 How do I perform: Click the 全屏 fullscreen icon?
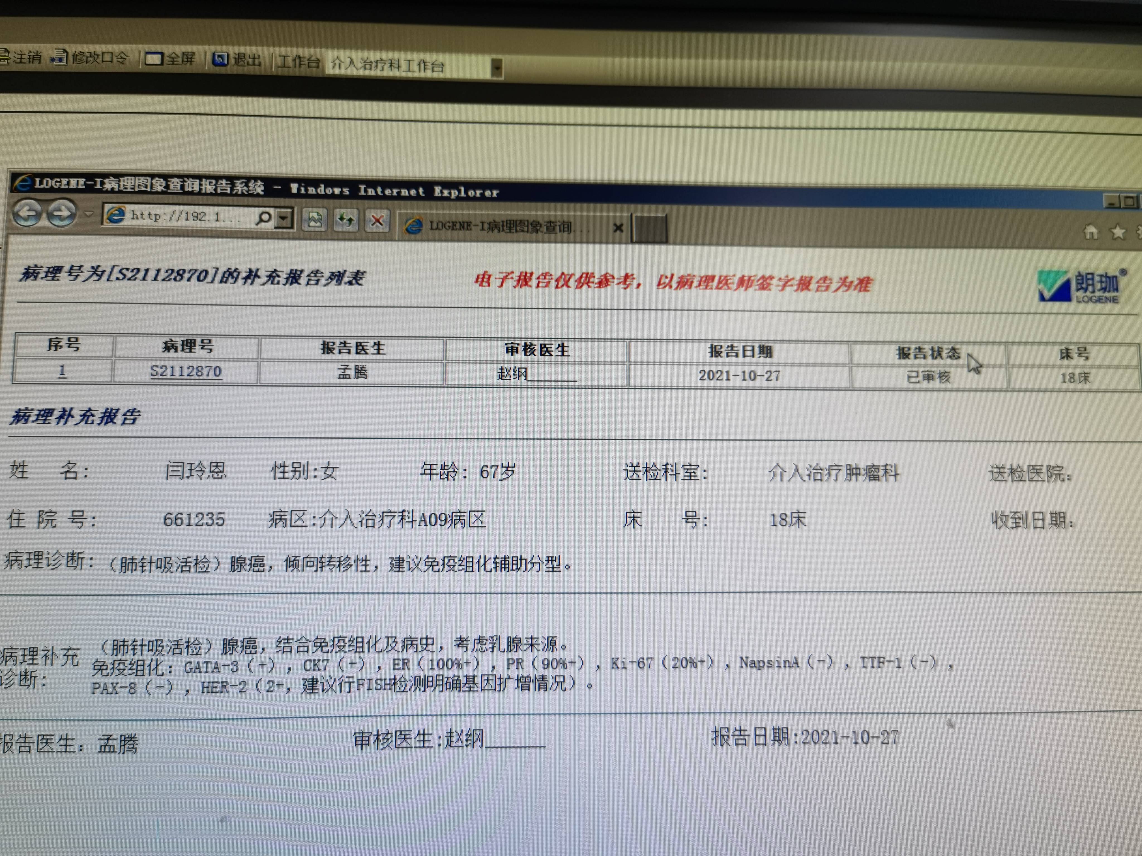point(155,59)
